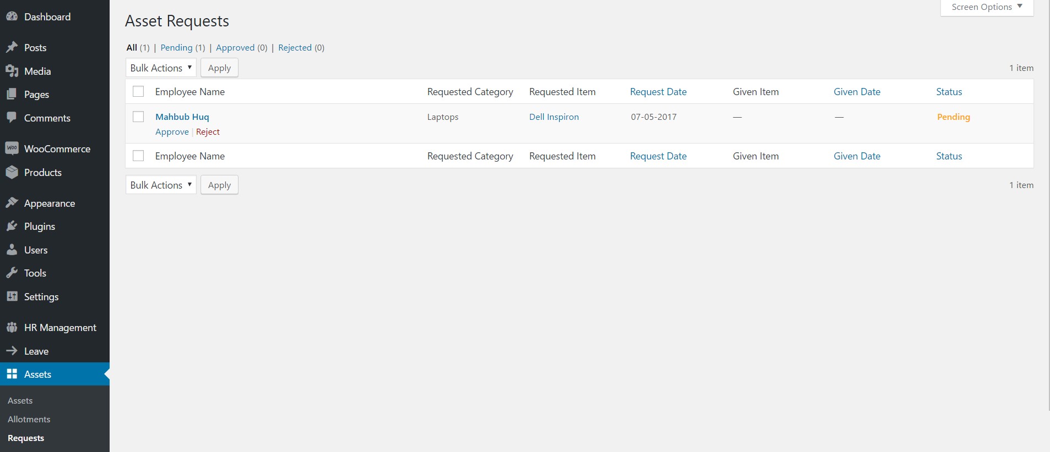Click the Plugins plug icon
Viewport: 1050px width, 452px height.
pos(12,226)
